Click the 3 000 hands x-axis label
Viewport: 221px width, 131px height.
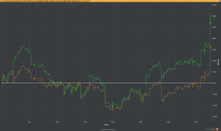pyautogui.click(x=168, y=122)
